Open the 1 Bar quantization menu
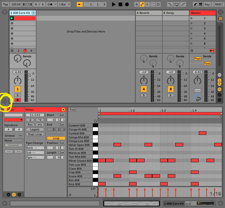Viewport: 225px width, 208px height. click(64, 4)
